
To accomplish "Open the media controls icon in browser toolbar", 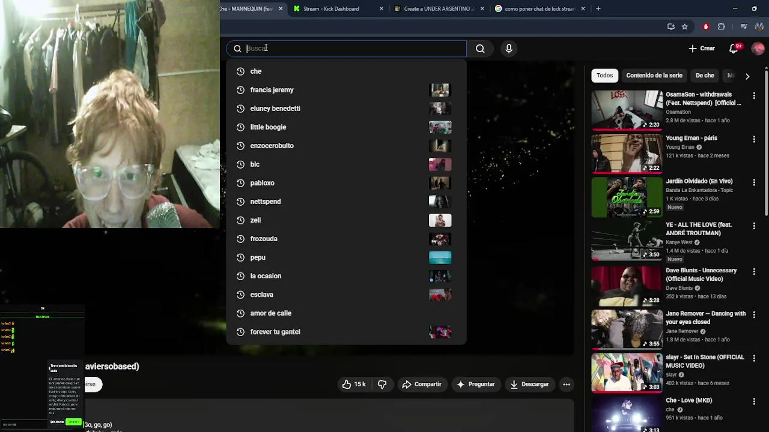I will coord(744,26).
